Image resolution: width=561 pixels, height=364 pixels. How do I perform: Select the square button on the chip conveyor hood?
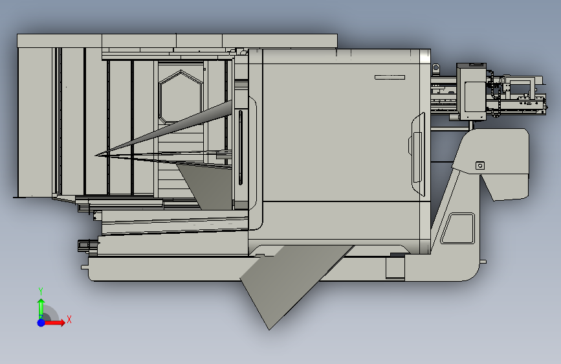480,166
